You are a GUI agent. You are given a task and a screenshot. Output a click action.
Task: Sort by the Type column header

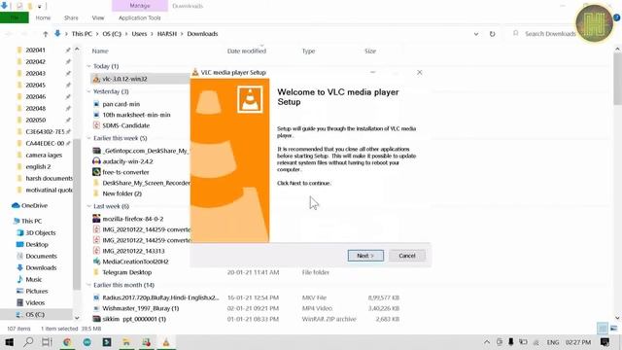[308, 51]
